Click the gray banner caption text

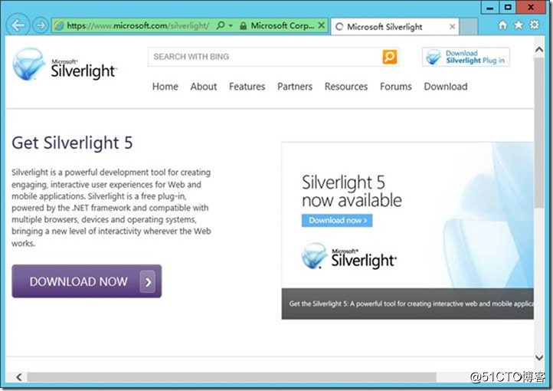pos(411,304)
